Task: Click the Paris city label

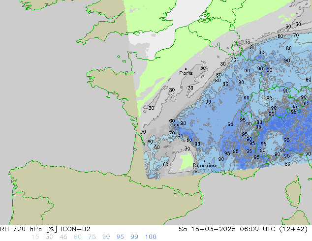Action: [186, 73]
